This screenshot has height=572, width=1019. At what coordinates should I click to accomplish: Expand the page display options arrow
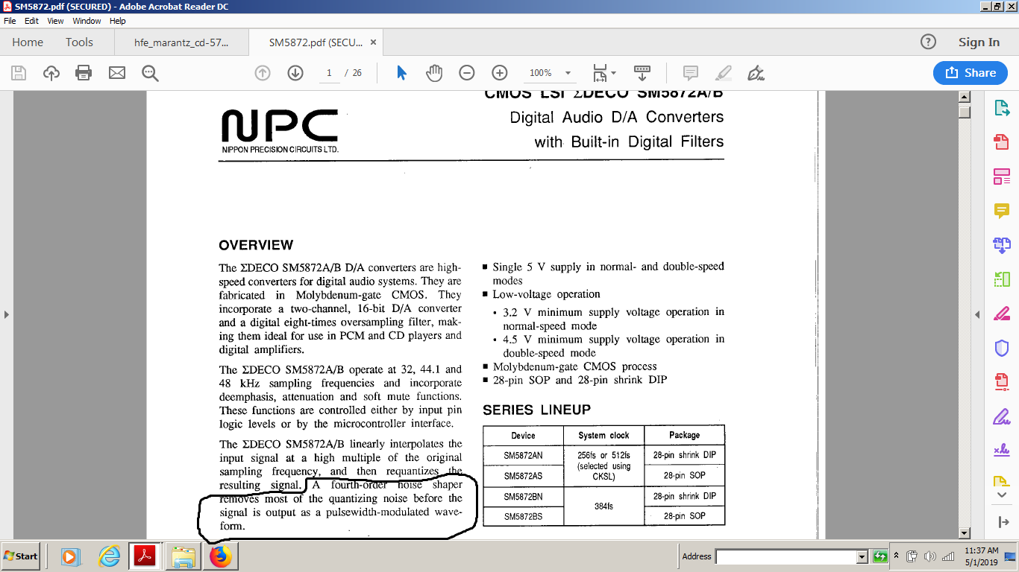click(x=614, y=73)
